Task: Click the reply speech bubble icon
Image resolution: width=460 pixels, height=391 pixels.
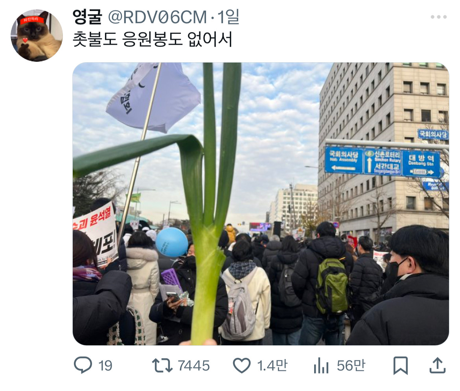Action: [83, 365]
